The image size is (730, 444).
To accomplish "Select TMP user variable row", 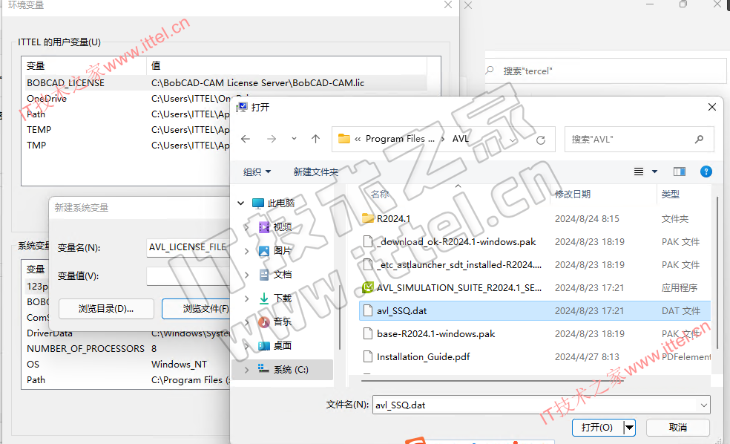I will point(128,146).
